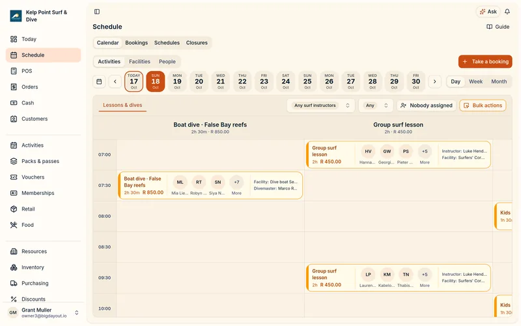The width and height of the screenshot is (521, 326).
Task: Select the Activities view segment
Action: 109,61
